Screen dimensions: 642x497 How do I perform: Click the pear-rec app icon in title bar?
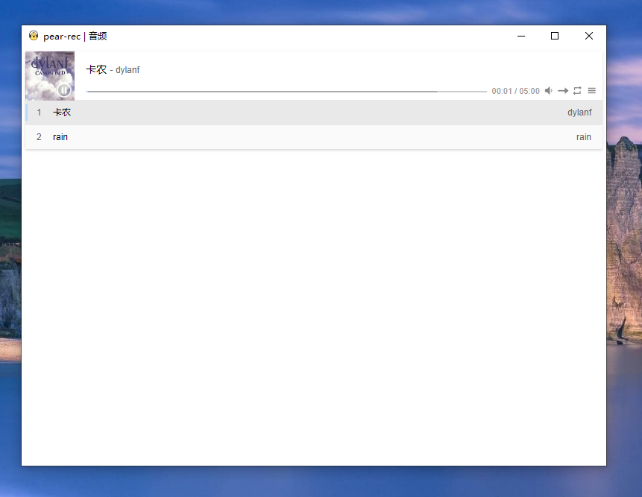coord(34,36)
